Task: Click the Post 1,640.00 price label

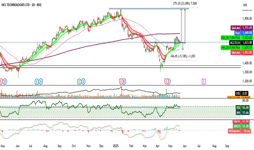Action: point(243,33)
